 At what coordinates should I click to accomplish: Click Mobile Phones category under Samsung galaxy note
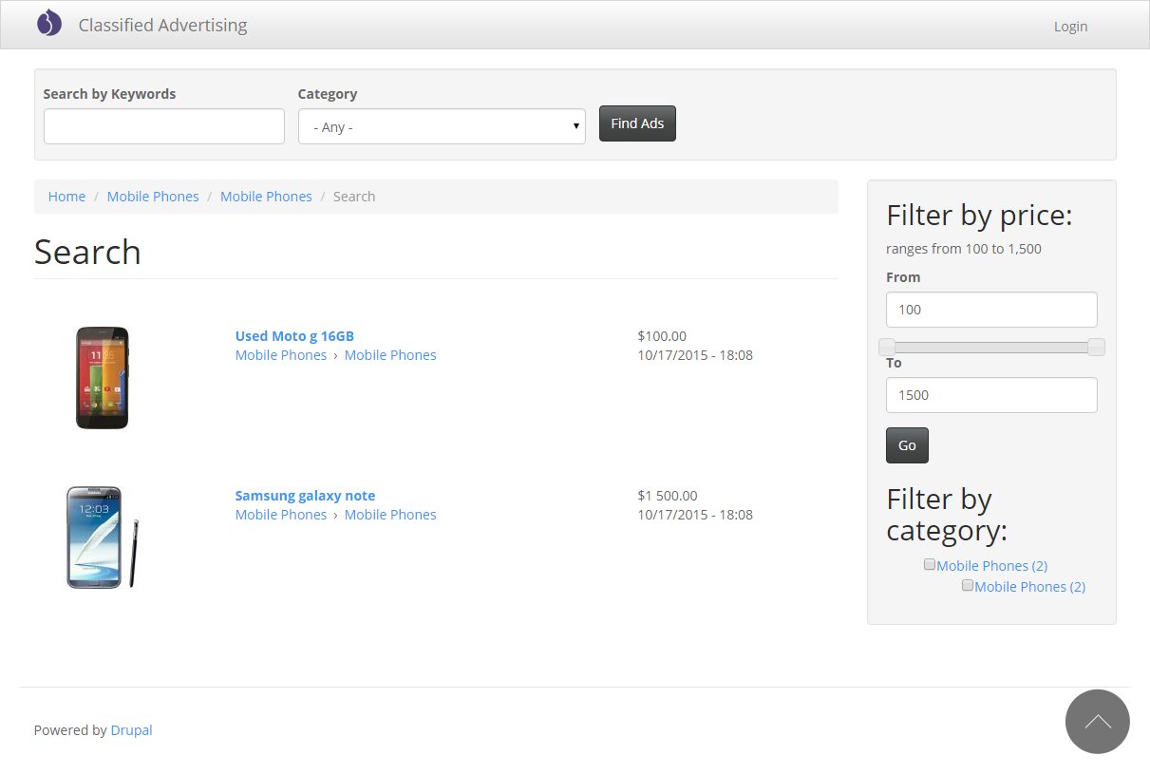click(281, 514)
